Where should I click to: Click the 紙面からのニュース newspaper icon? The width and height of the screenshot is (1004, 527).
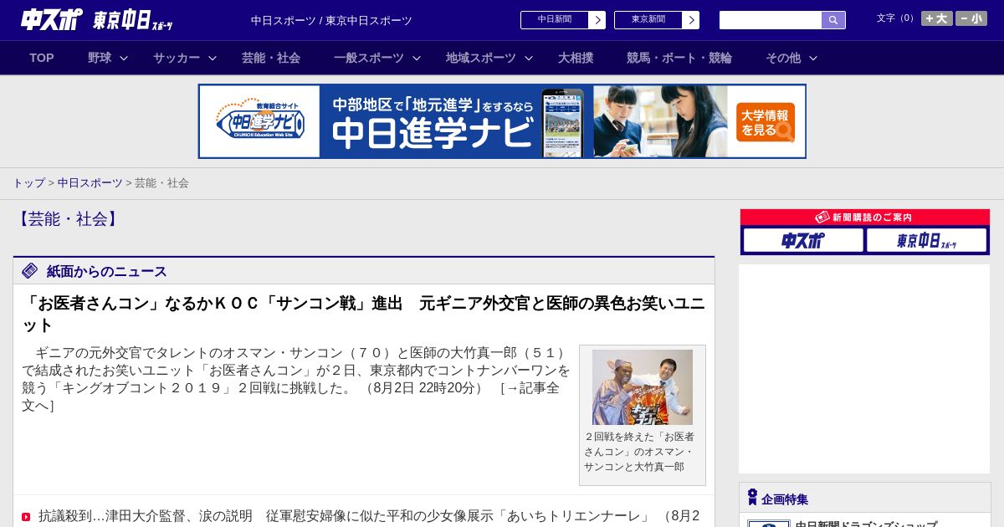tap(30, 270)
